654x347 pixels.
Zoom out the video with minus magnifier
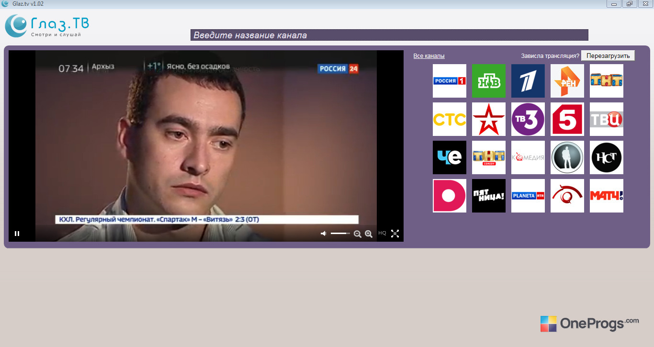(x=357, y=234)
